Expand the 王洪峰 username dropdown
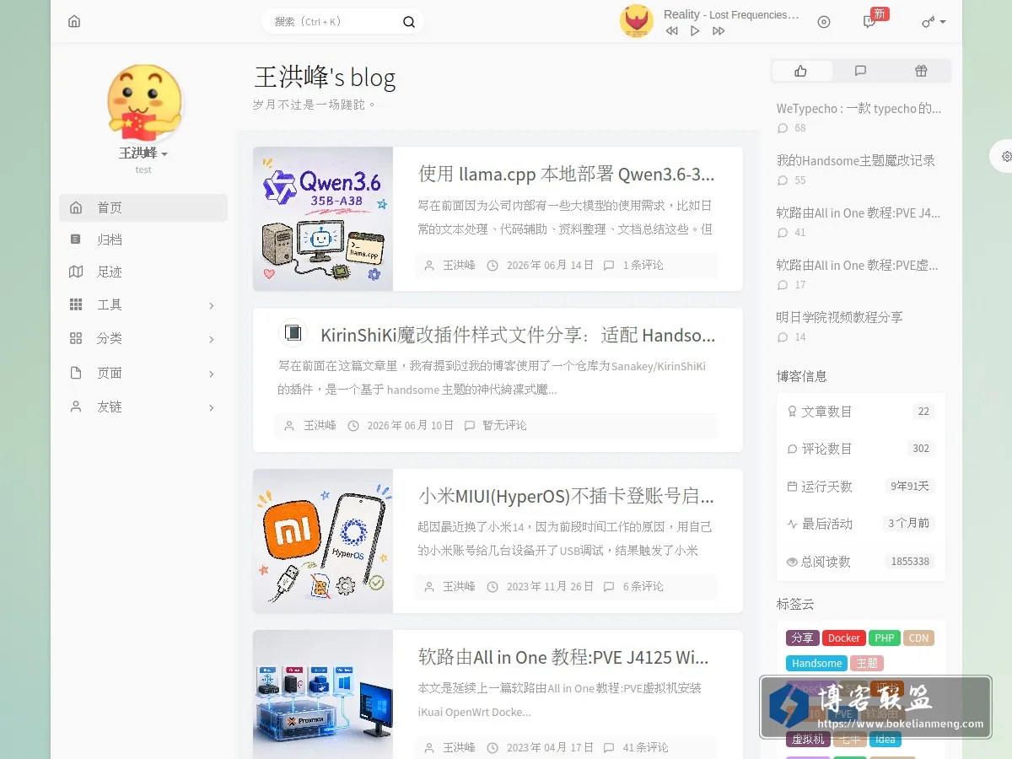Screen dimensions: 1012x759 click(x=143, y=153)
